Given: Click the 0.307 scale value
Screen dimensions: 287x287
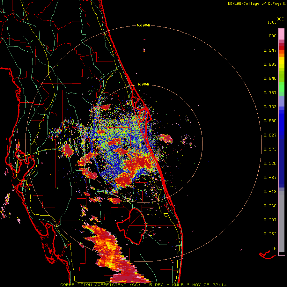Looking at the screenshot, I should coord(270,220).
